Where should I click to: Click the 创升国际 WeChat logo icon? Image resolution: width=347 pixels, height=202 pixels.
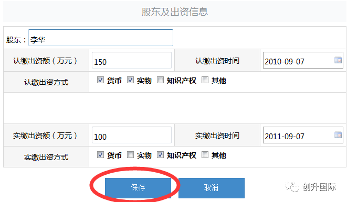click(292, 187)
